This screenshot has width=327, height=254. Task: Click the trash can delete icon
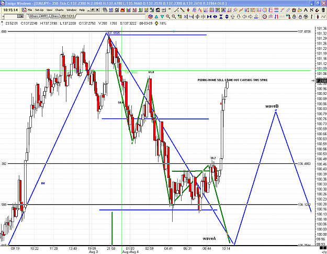[x=323, y=10]
